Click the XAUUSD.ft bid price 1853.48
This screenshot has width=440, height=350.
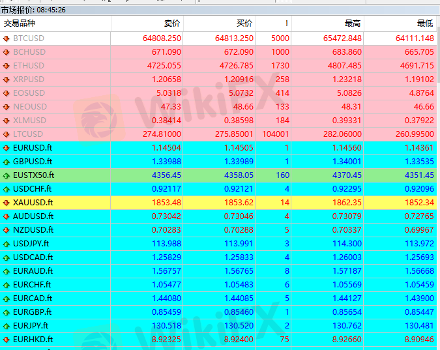point(166,203)
